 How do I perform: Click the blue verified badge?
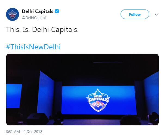click(57, 11)
